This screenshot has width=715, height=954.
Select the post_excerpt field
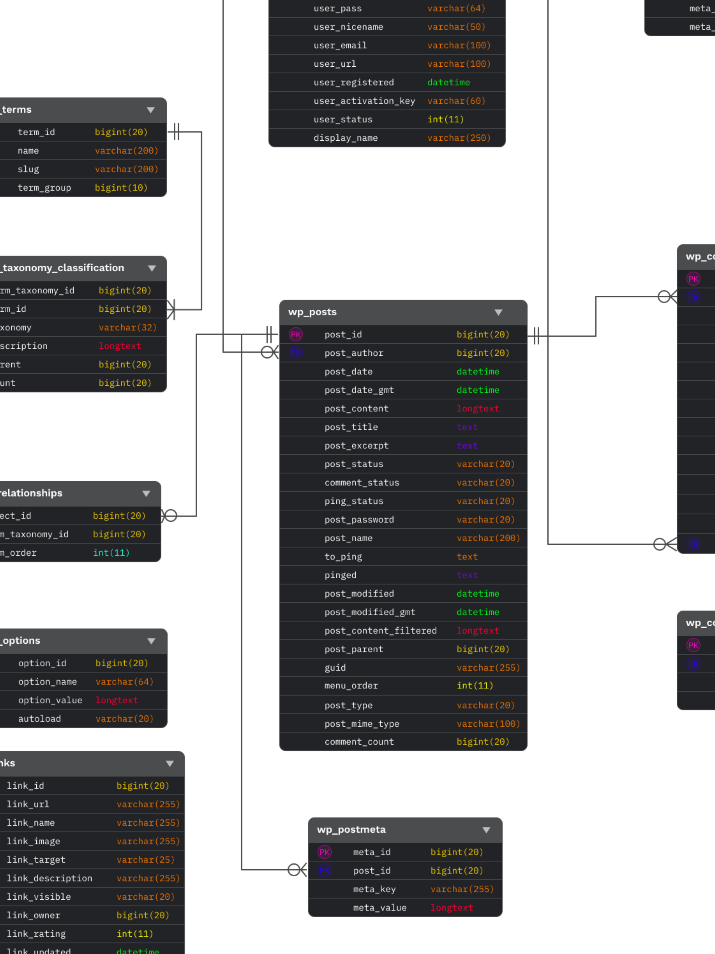403,445
